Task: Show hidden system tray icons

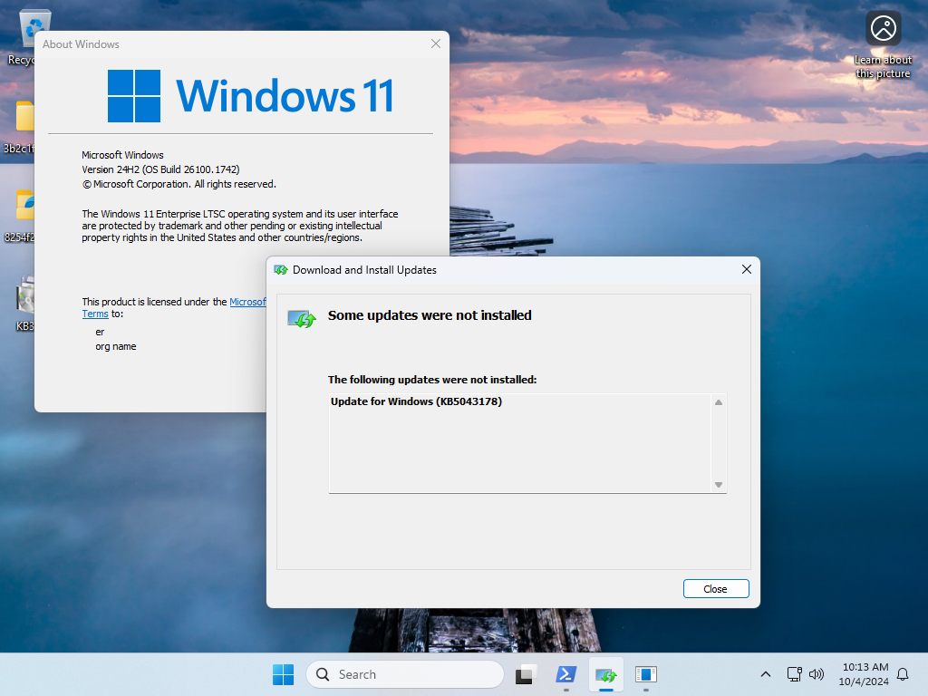Action: coord(765,674)
